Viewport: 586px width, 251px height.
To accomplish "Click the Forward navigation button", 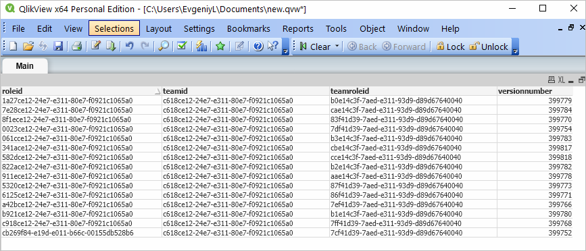I will point(404,47).
